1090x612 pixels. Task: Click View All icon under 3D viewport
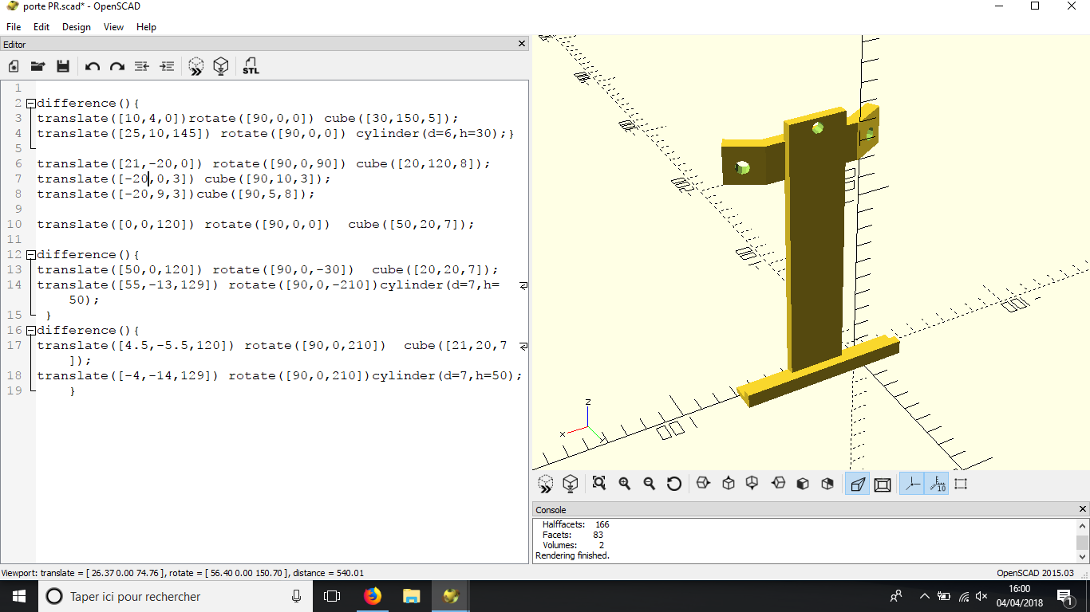pos(599,484)
